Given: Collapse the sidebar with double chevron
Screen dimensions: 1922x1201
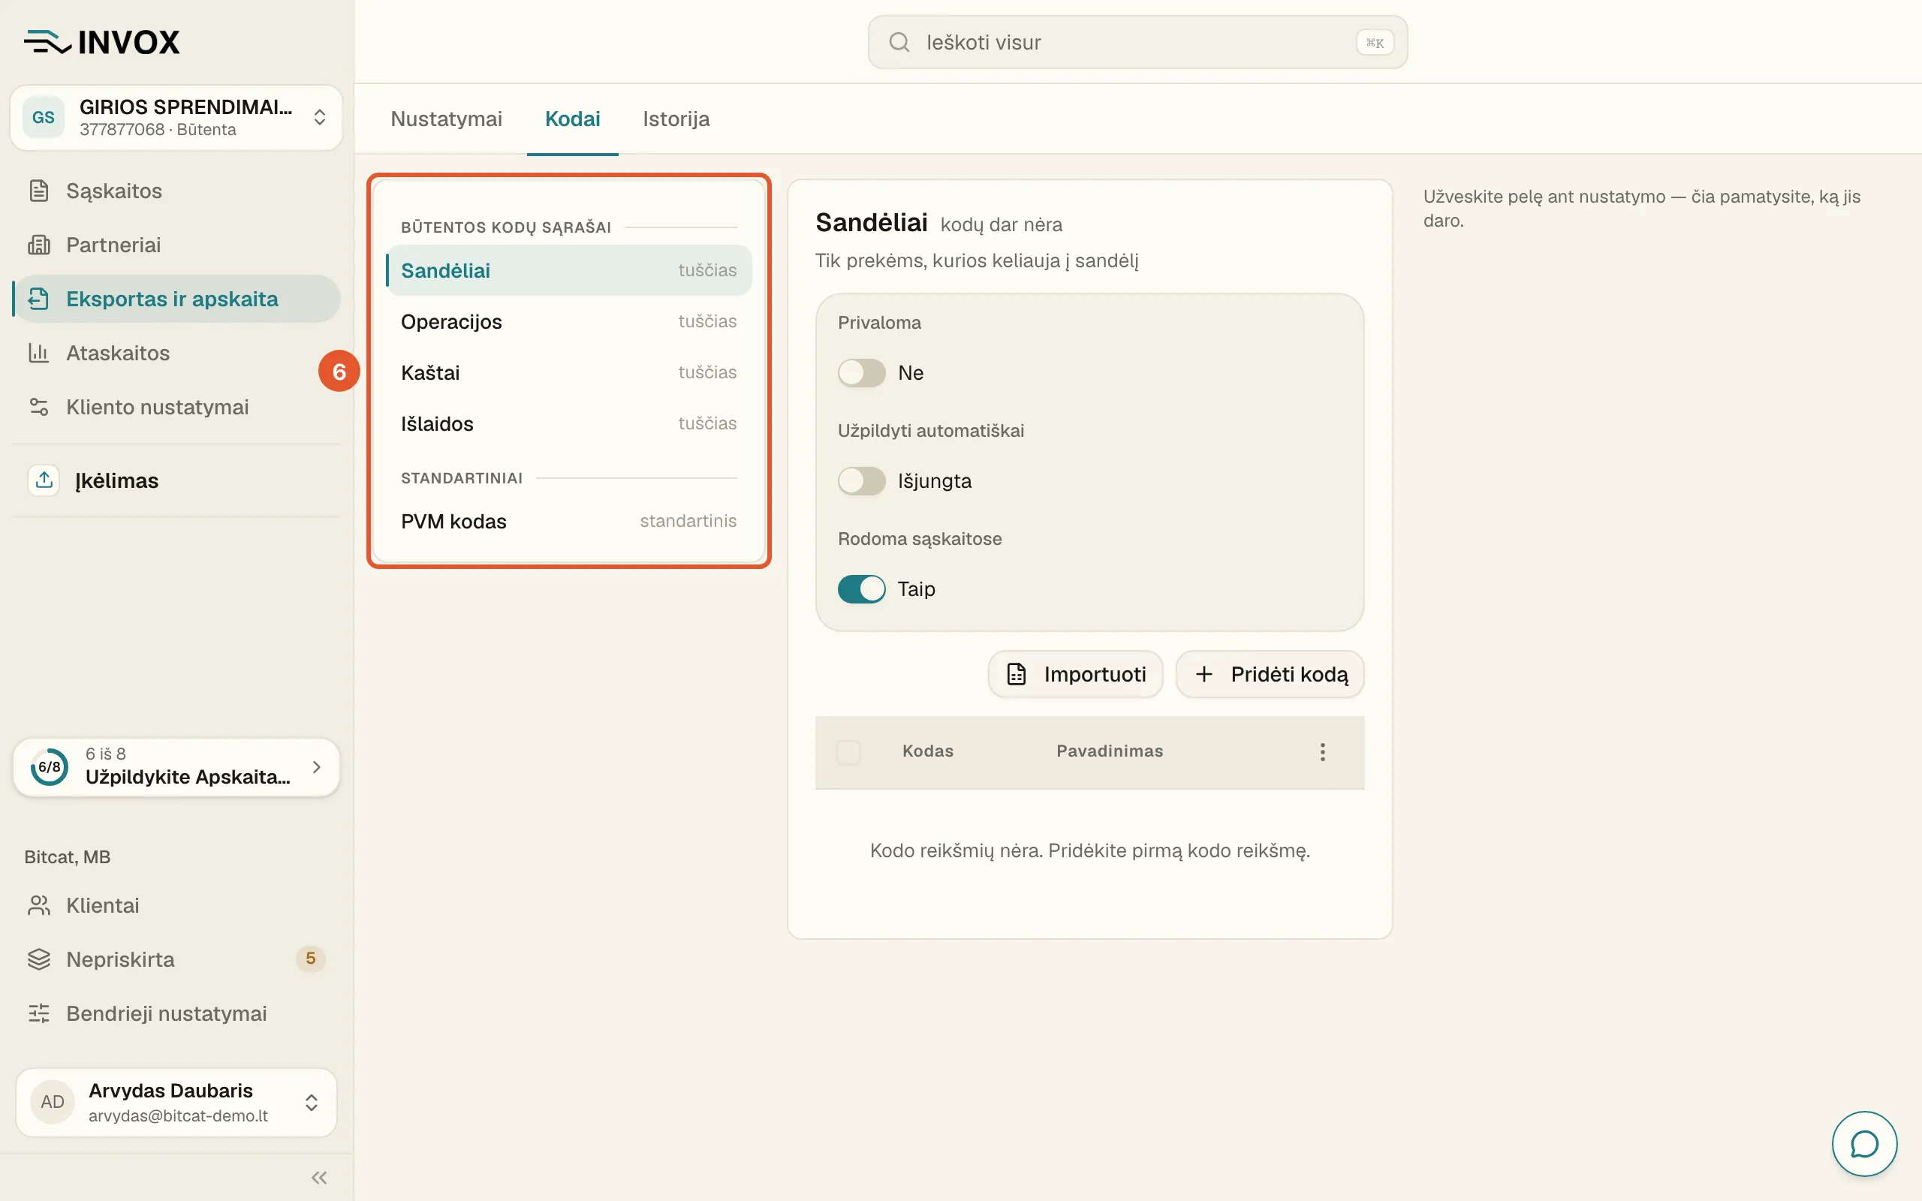Looking at the screenshot, I should 319,1177.
